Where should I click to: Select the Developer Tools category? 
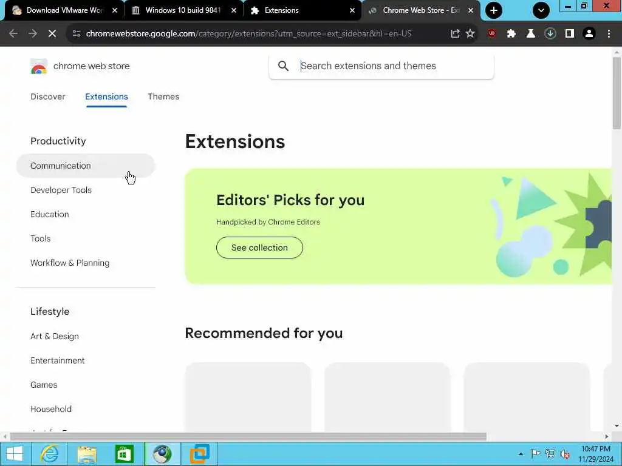click(61, 190)
